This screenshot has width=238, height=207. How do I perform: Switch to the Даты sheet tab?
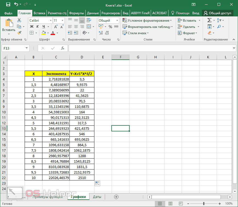[97, 197]
